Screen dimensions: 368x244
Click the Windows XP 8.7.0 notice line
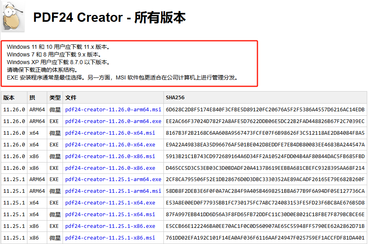59,63
